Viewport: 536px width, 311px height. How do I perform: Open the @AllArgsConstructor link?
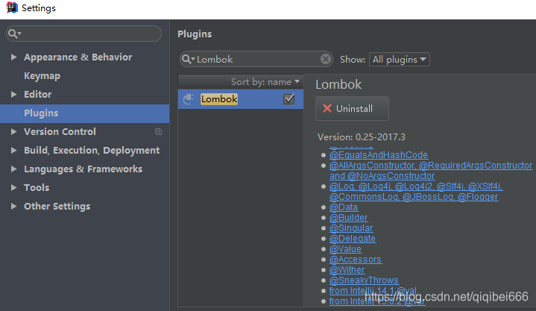point(431,170)
